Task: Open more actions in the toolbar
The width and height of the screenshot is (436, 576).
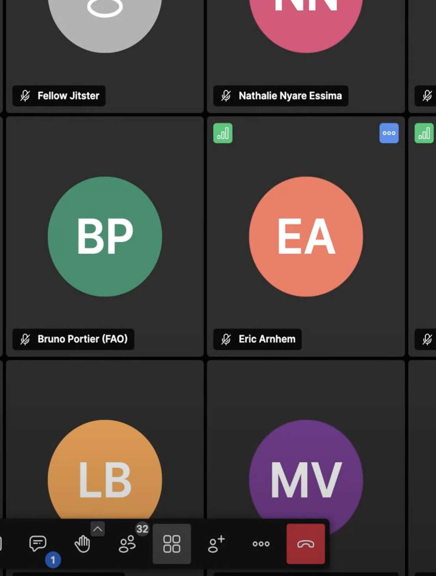Action: pos(261,544)
